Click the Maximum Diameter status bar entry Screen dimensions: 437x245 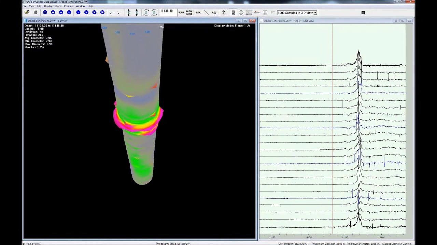328,244
